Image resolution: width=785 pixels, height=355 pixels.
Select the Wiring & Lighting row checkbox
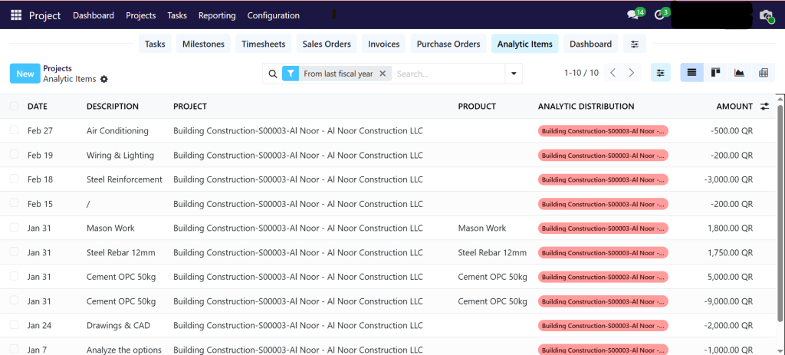[x=14, y=154]
